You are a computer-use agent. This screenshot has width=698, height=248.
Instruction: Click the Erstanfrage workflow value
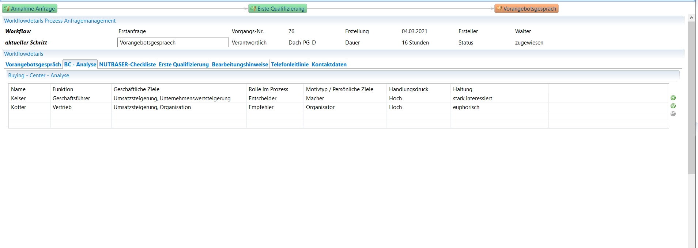[x=132, y=31]
